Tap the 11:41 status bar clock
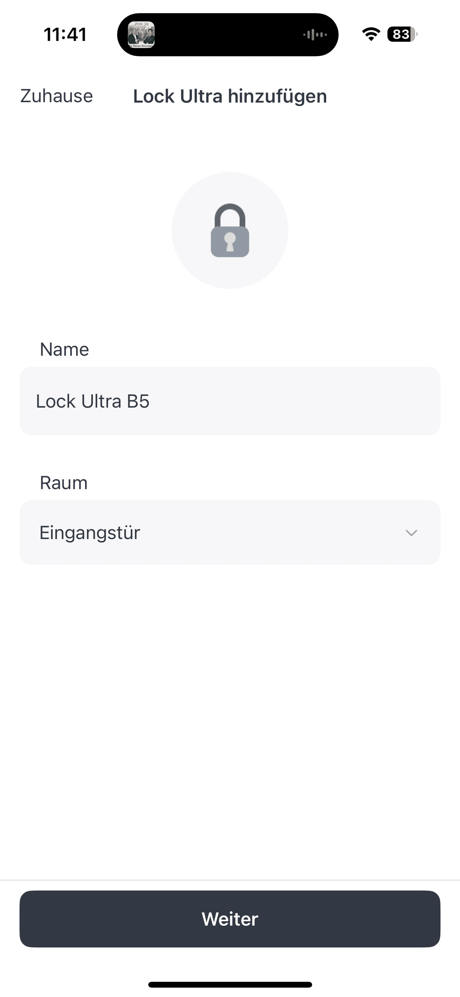Viewport: 460px width, 997px height. (x=65, y=34)
